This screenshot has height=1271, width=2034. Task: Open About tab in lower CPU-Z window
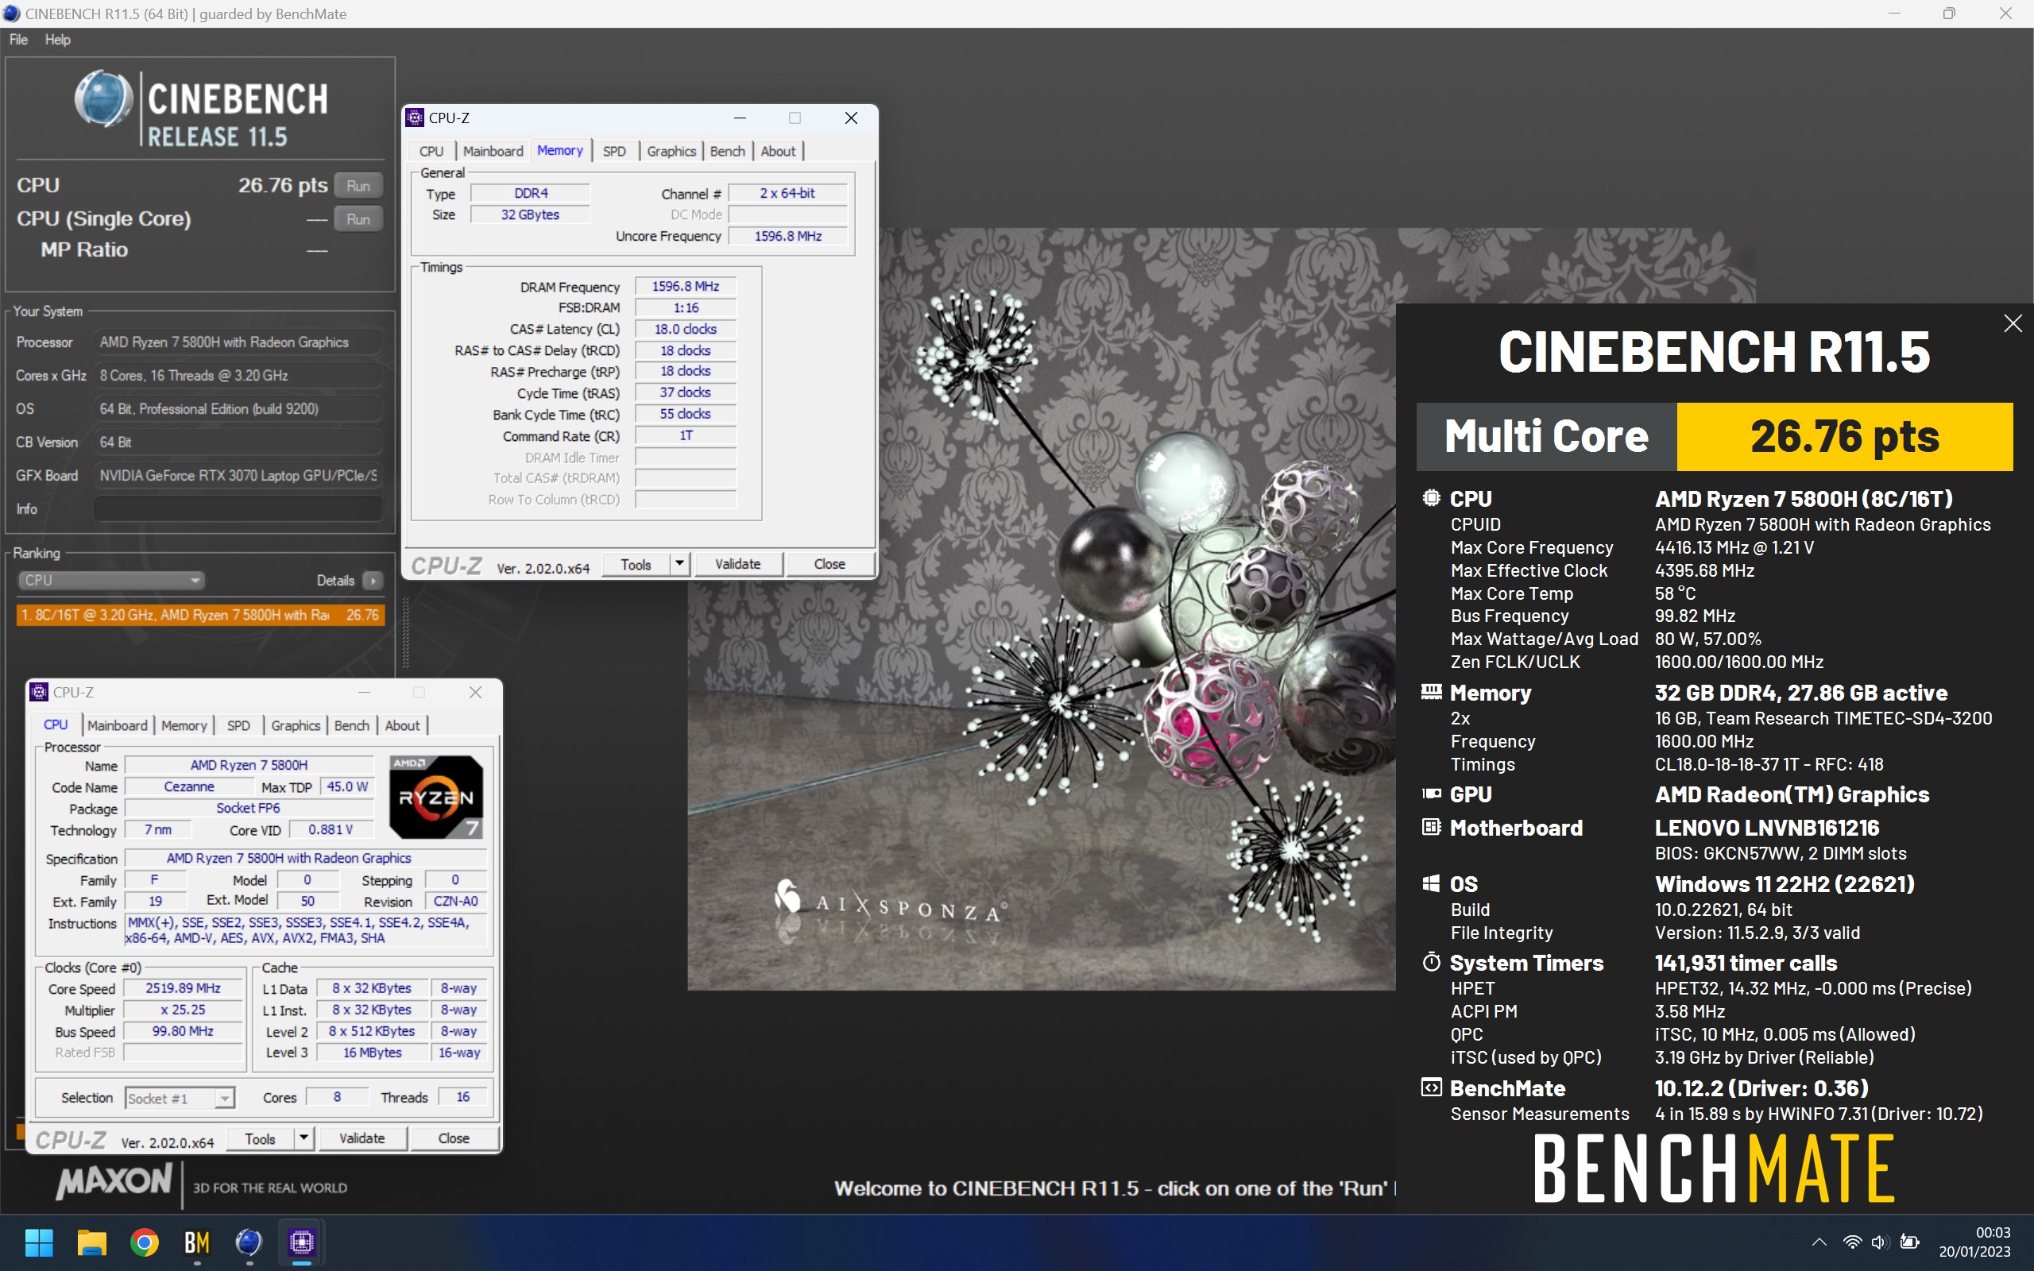(402, 725)
